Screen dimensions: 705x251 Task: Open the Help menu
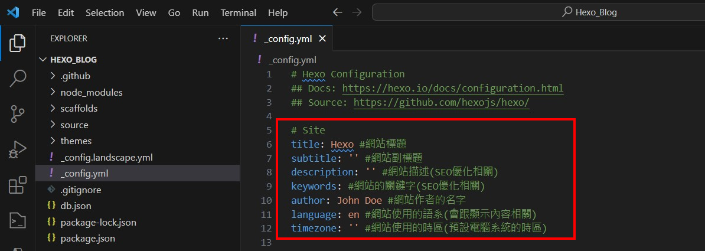(278, 12)
